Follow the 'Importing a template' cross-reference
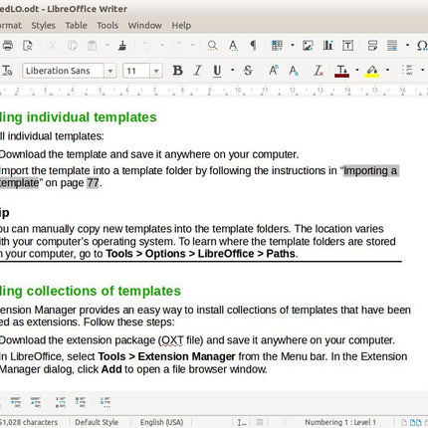This screenshot has width=428, height=428. 370,170
